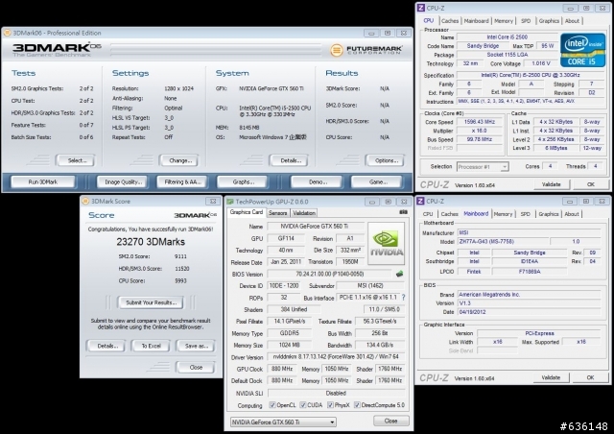Open Filtering & AA settings

[x=182, y=181]
